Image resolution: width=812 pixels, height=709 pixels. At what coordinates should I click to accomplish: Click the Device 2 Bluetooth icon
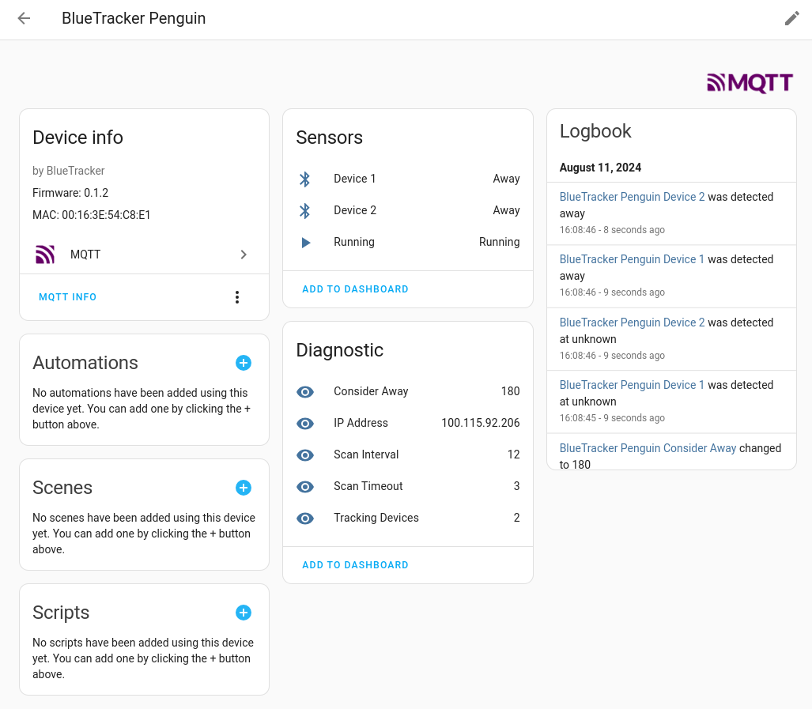305,210
